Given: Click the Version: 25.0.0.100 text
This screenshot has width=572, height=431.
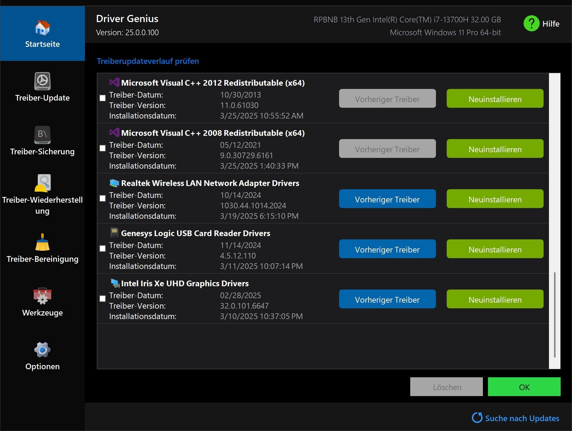Looking at the screenshot, I should click(127, 32).
